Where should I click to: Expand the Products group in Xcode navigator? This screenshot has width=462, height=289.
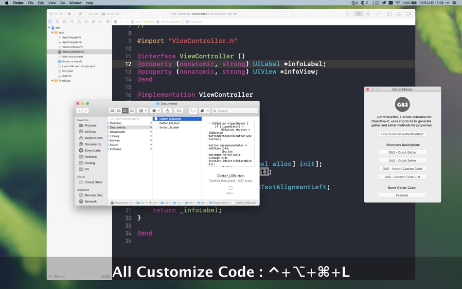(53, 80)
